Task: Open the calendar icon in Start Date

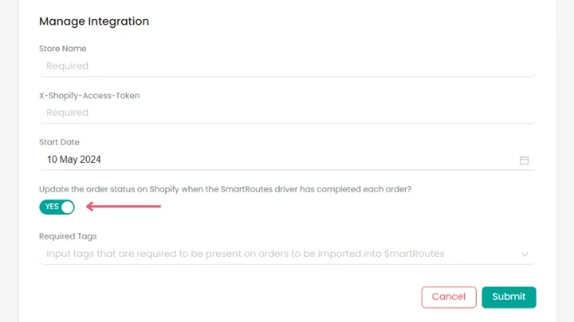Action: tap(525, 160)
